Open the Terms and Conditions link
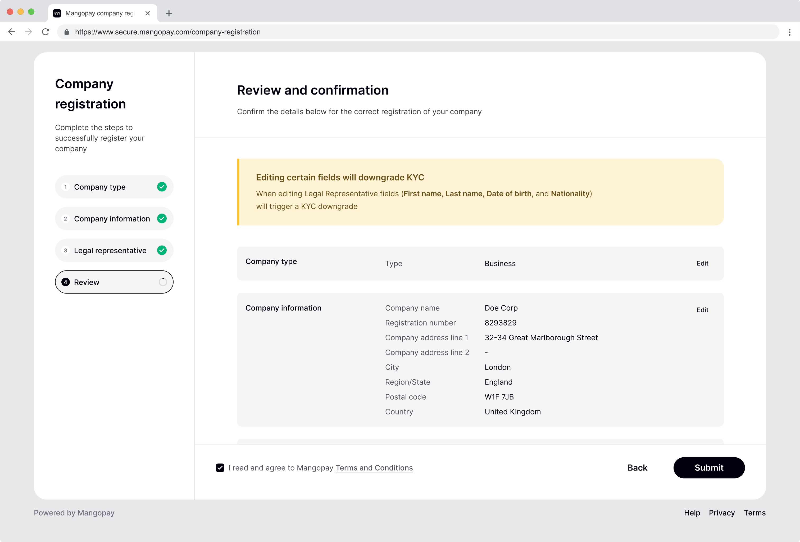Screen dimensions: 800x542 pos(374,468)
